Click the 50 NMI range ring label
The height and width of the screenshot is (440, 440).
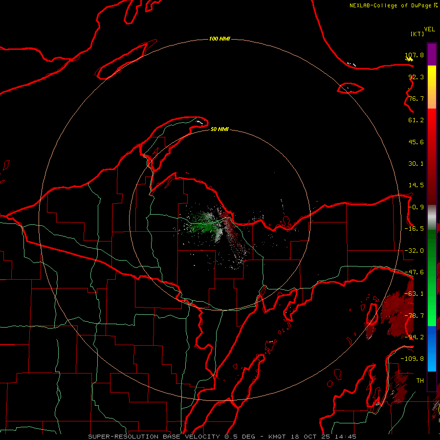click(220, 129)
